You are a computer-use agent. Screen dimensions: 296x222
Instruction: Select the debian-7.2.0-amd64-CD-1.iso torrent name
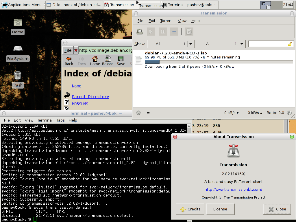(x=176, y=53)
